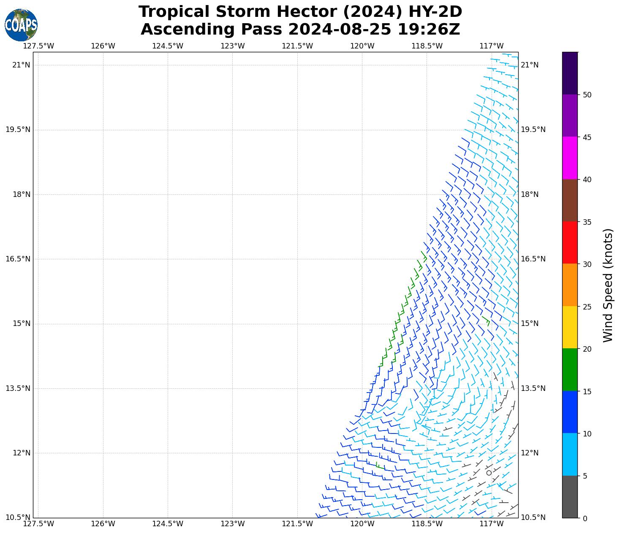
Task: Click the COAPS globe logo
Action: pyautogui.click(x=21, y=25)
